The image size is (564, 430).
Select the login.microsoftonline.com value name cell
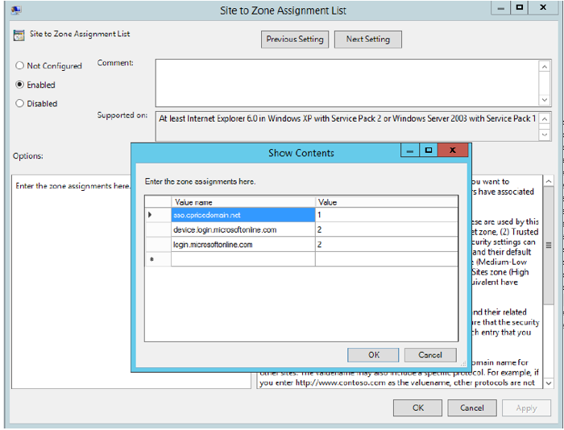pos(243,244)
